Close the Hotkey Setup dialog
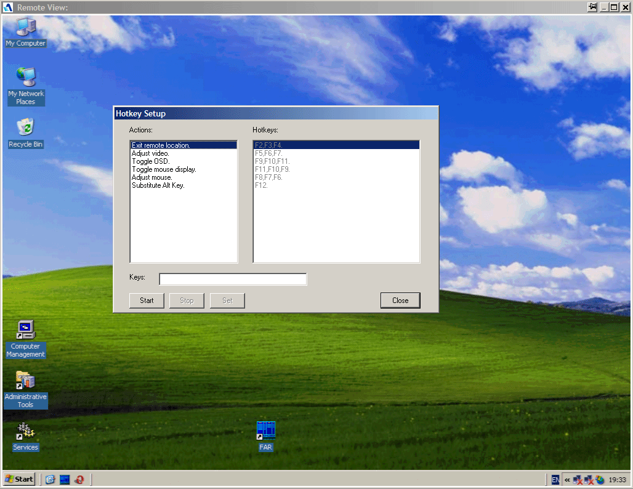 pyautogui.click(x=400, y=301)
